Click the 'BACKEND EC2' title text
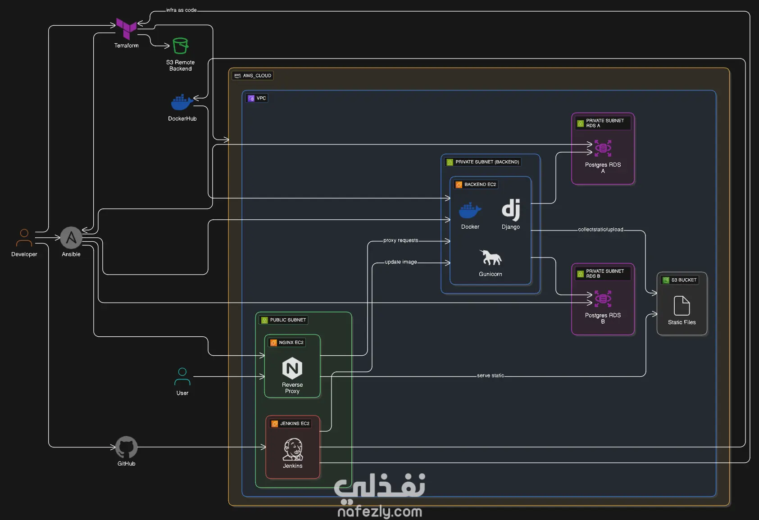This screenshot has height=520, width=759. coord(480,185)
